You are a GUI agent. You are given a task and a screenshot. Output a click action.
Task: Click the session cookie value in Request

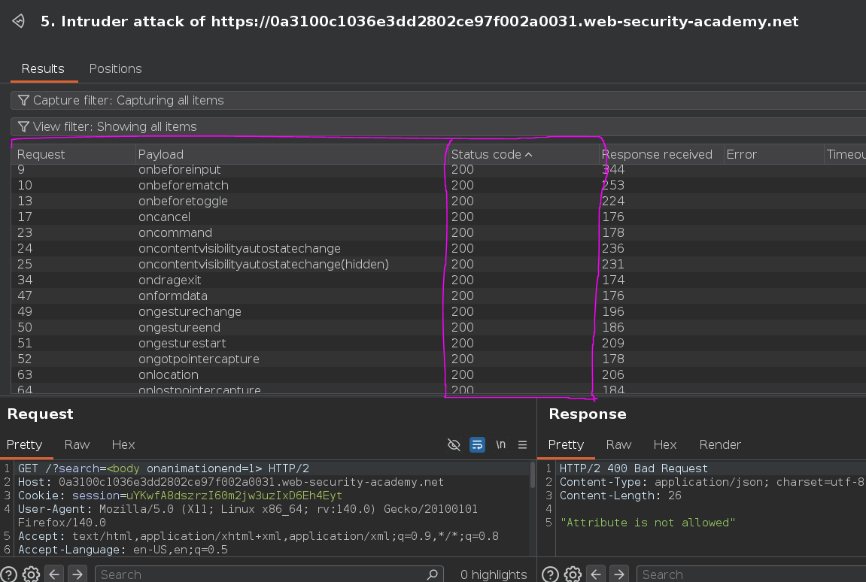click(234, 496)
